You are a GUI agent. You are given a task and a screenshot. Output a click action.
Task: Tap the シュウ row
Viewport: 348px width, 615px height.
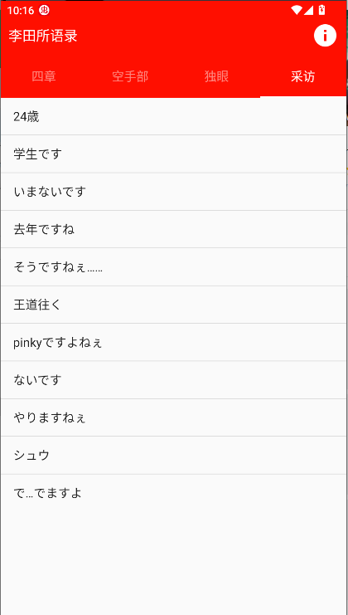pyautogui.click(x=173, y=456)
